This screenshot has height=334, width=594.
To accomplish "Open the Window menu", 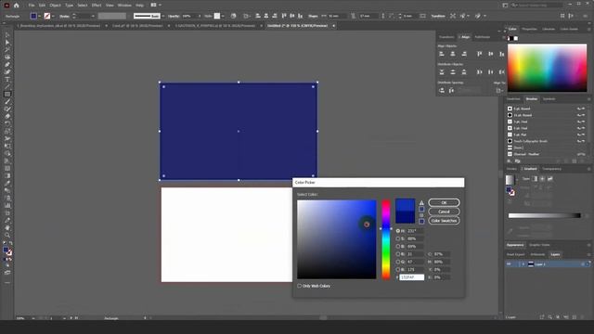I will coord(124,6).
